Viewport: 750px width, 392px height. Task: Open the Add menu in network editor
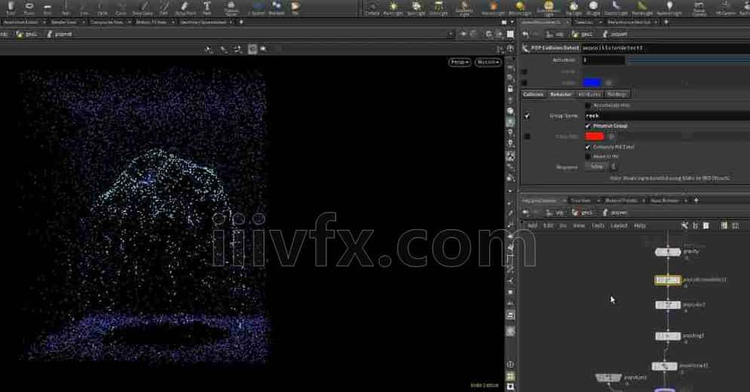click(532, 225)
